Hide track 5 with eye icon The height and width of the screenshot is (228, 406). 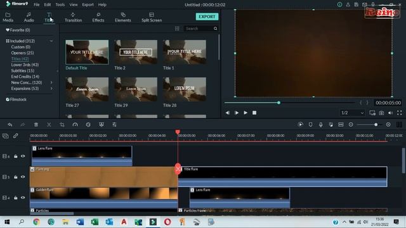coord(23,177)
